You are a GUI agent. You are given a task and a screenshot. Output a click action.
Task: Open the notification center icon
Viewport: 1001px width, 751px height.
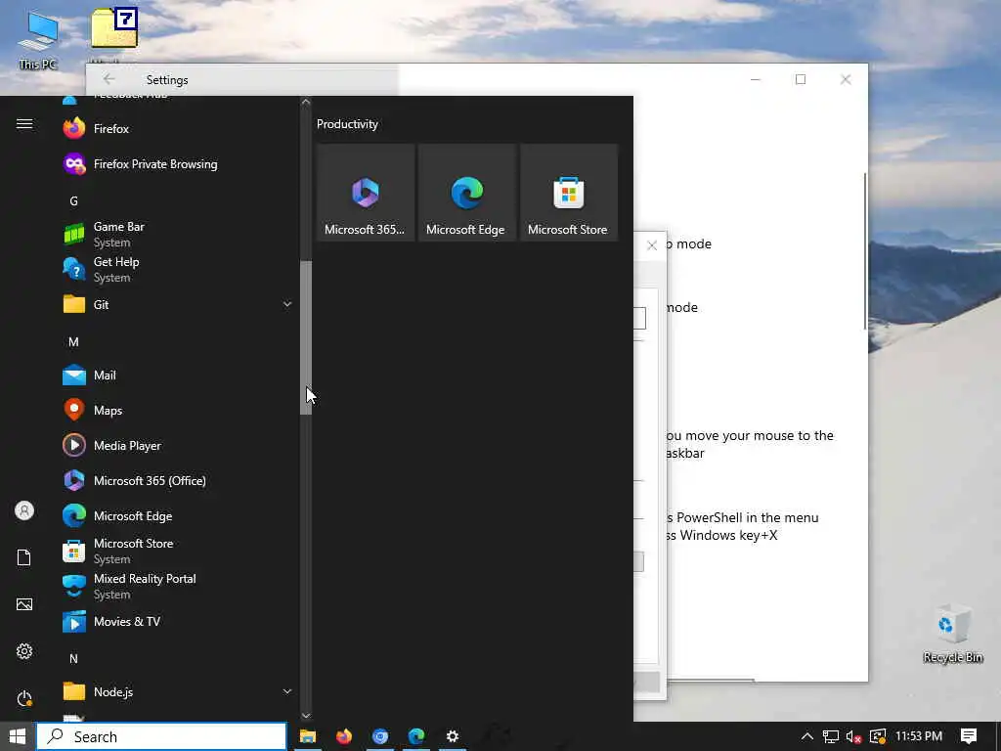[x=969, y=736]
